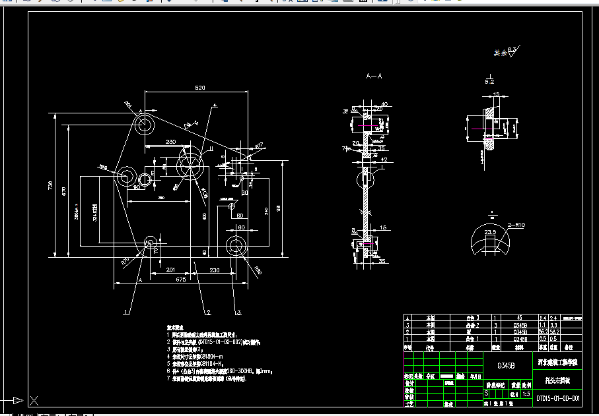The image size is (599, 416).
Task: Select the 58.2 total weight cell
Action: (x=554, y=332)
